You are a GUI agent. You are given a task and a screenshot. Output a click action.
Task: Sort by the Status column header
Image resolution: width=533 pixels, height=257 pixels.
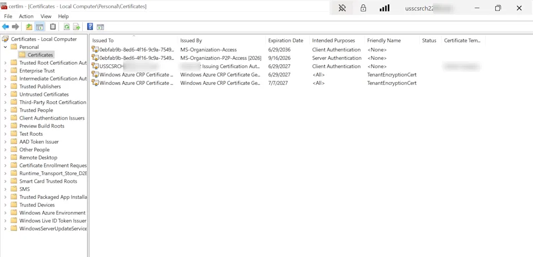click(x=430, y=40)
